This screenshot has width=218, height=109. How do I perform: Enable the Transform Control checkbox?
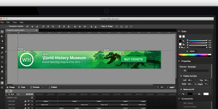(7, 26)
